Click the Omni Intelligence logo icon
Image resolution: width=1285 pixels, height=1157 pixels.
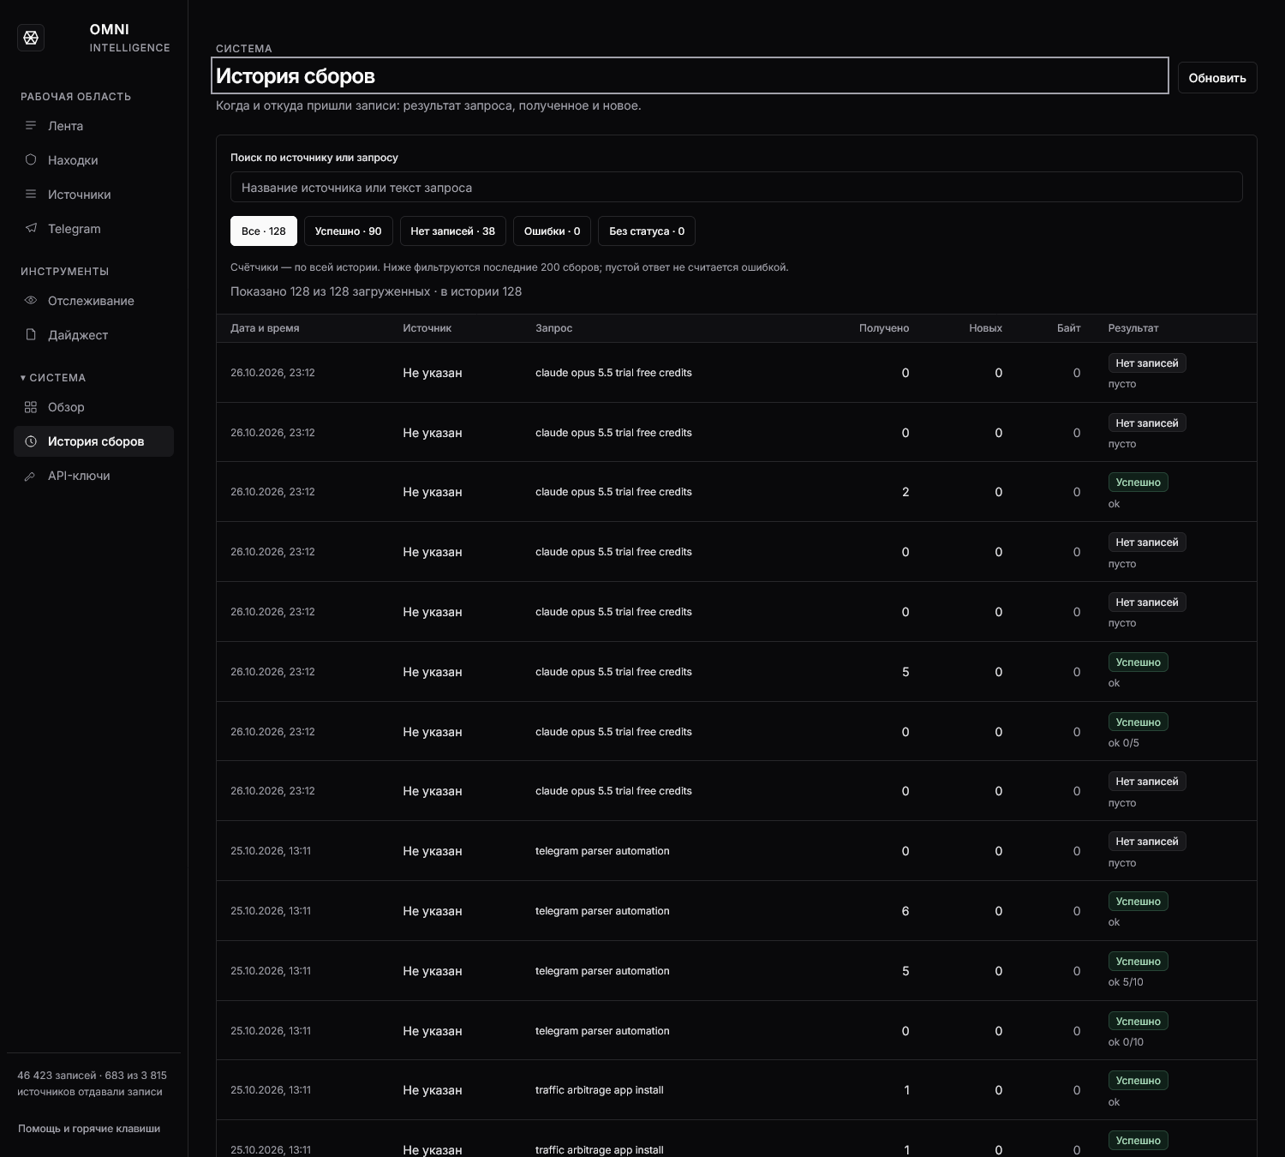pyautogui.click(x=31, y=38)
